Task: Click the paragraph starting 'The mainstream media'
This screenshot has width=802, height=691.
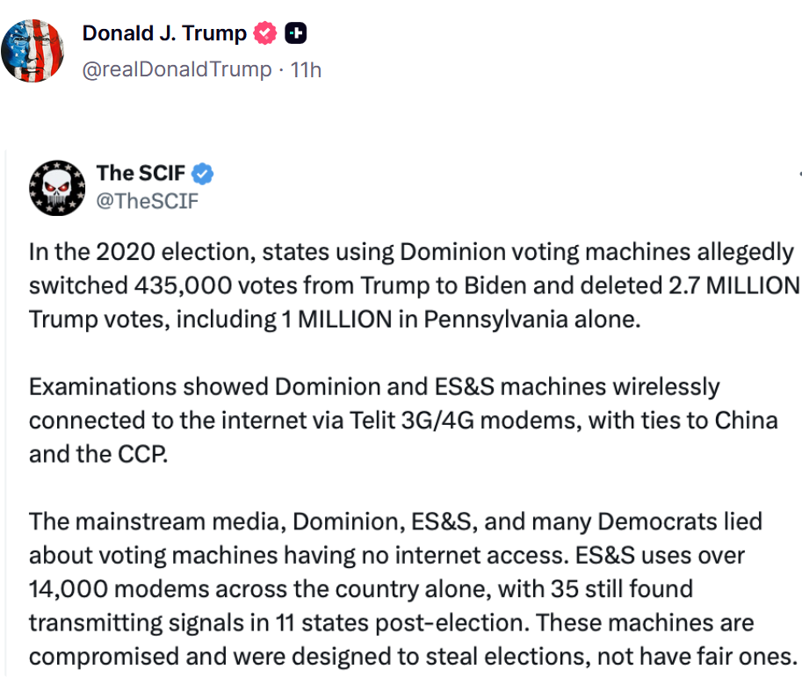Action: (411, 588)
